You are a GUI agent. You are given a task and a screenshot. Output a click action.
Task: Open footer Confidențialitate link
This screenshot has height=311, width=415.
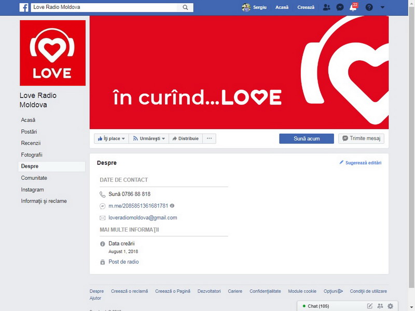pos(265,291)
